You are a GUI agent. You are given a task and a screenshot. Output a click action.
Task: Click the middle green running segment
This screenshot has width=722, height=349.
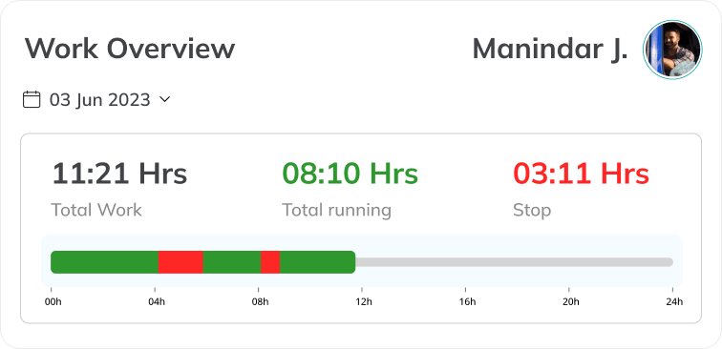(x=232, y=262)
